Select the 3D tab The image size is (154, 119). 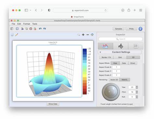[133, 57]
